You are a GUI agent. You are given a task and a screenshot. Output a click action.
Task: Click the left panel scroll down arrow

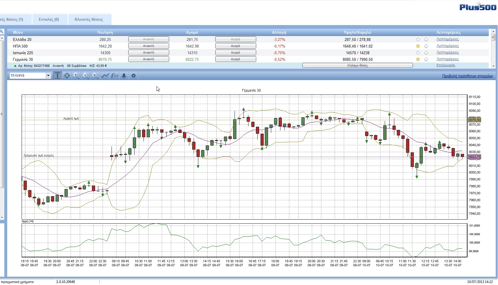pyautogui.click(x=2, y=218)
